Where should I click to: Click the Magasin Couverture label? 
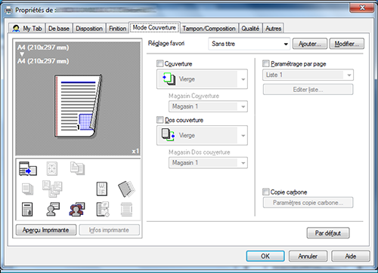click(194, 96)
